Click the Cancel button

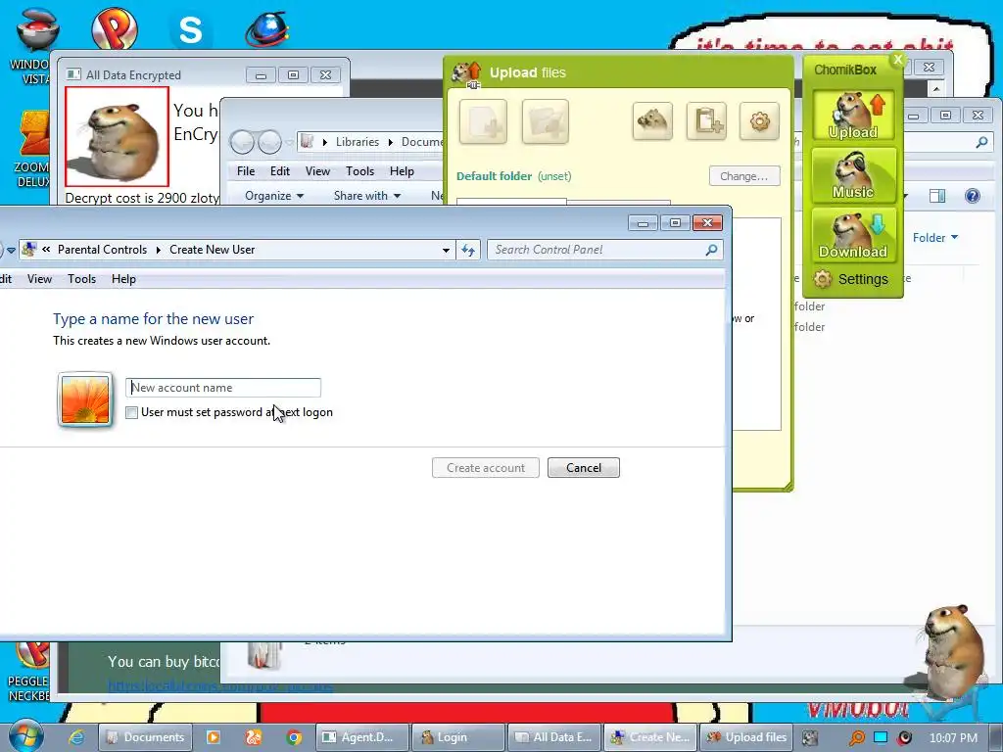(584, 467)
